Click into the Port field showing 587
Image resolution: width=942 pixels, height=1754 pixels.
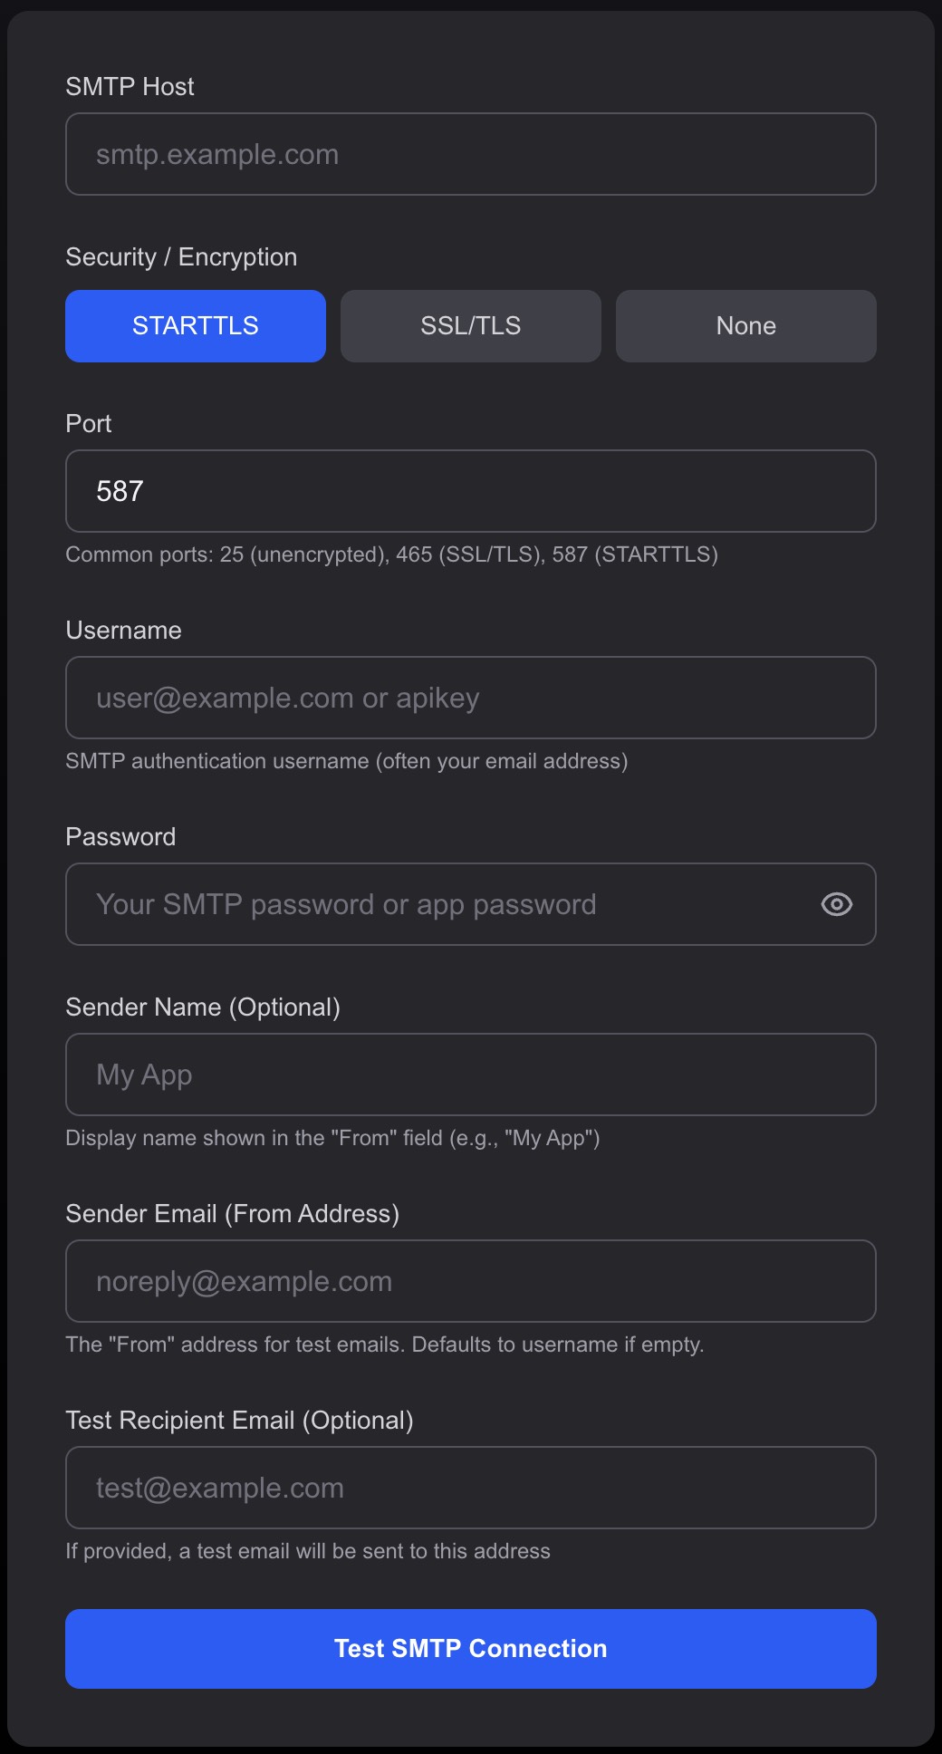[471, 491]
